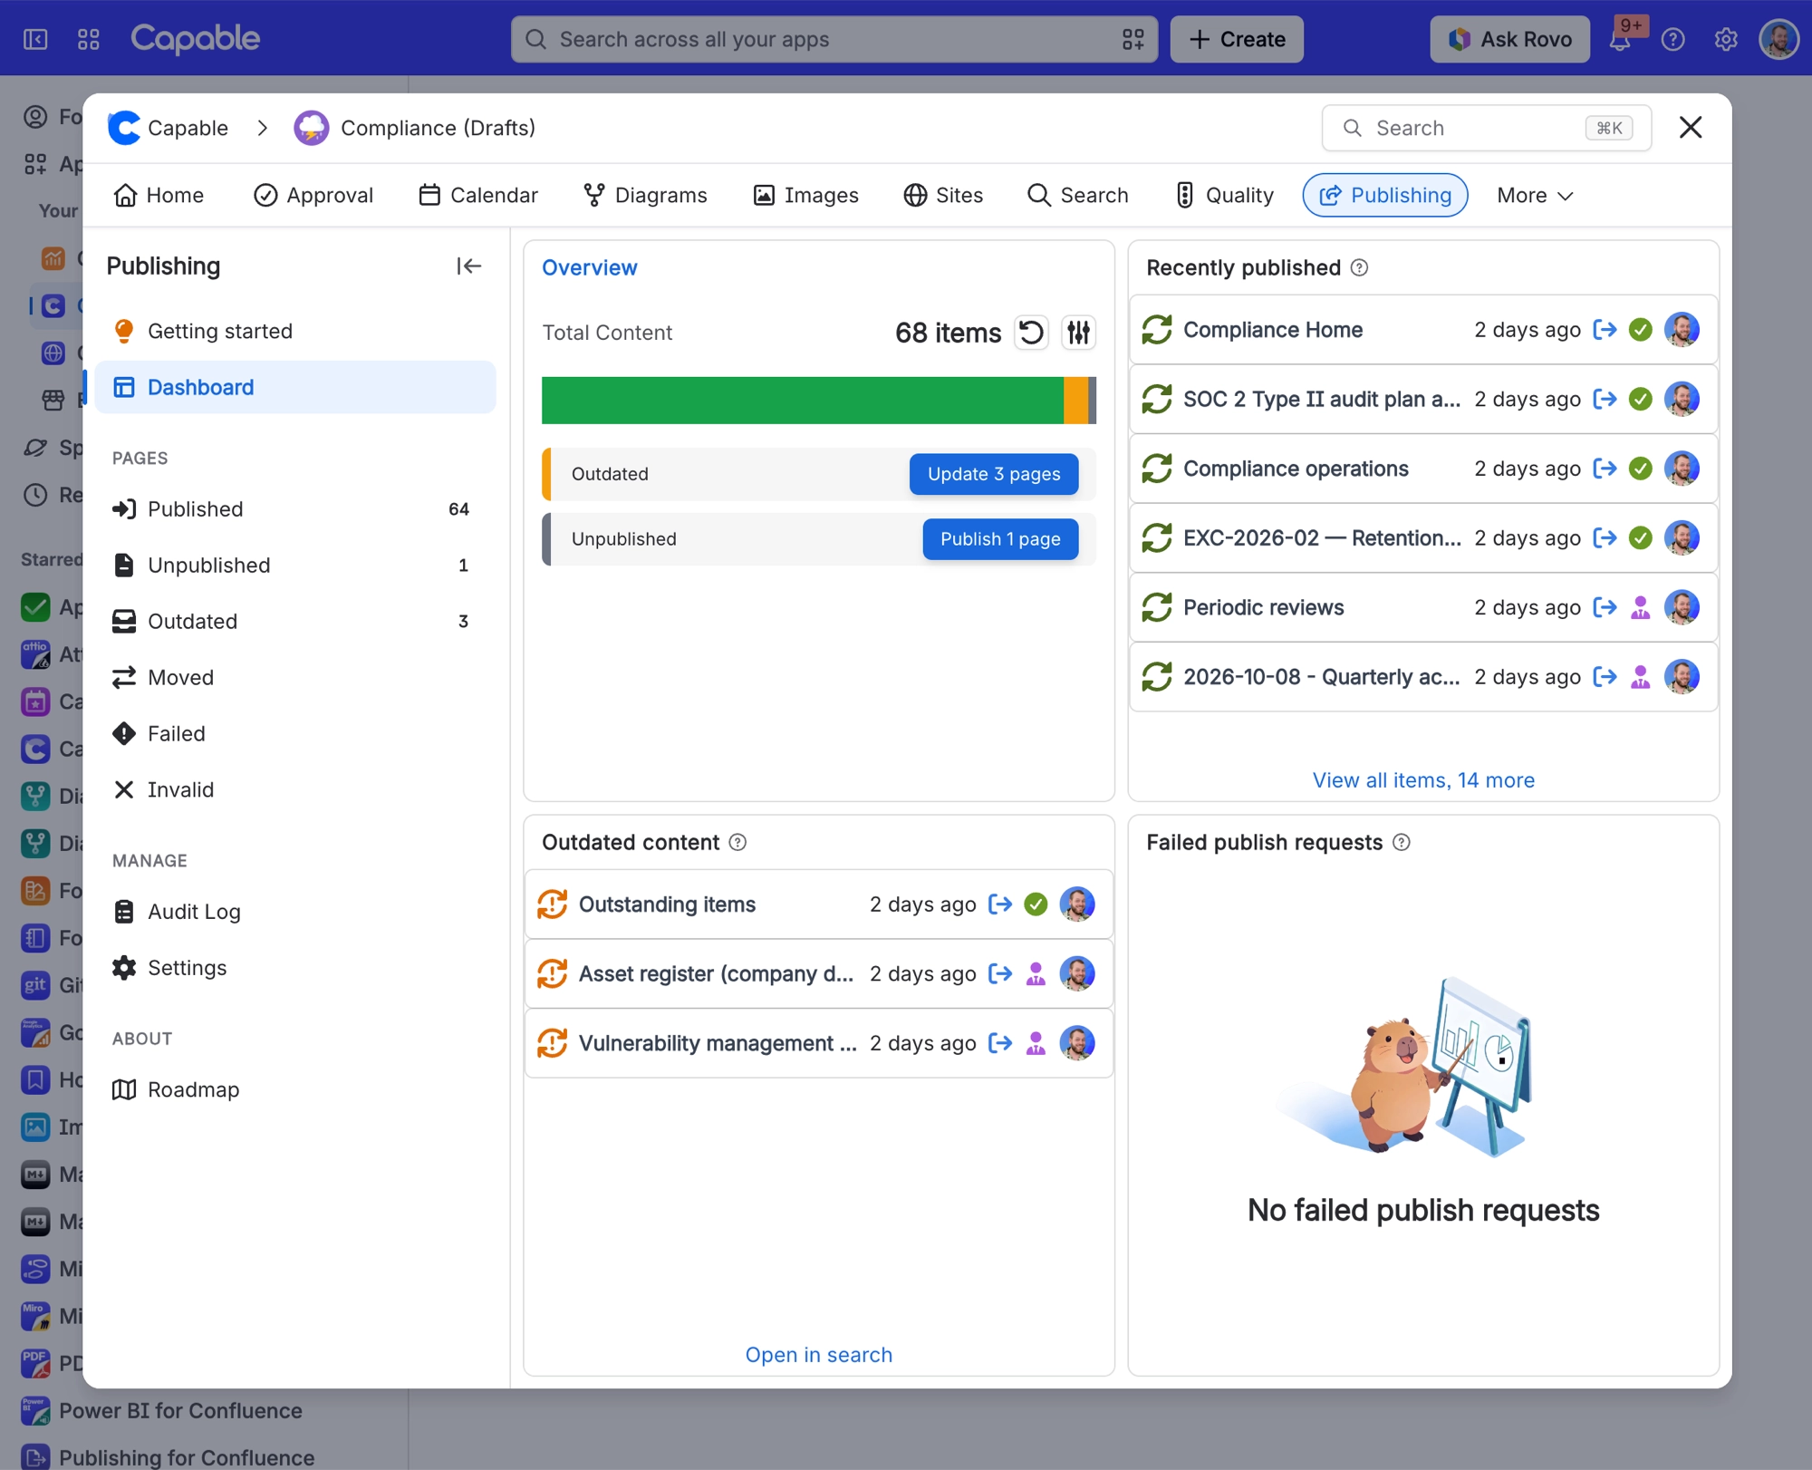Open published link arrow for Periodic reviews
Image resolution: width=1812 pixels, height=1470 pixels.
[1605, 607]
